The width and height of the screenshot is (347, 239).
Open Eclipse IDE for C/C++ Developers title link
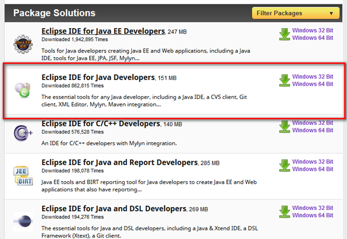101,123
